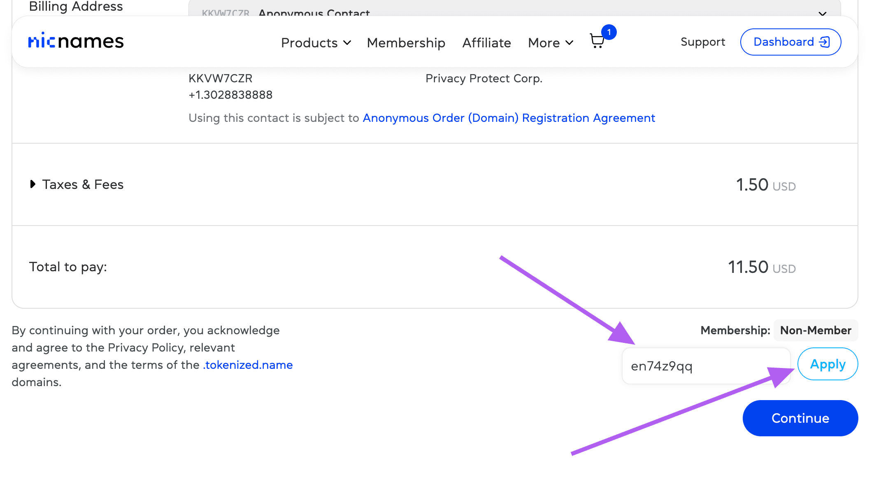Click the Taxes & Fees label

tap(83, 184)
